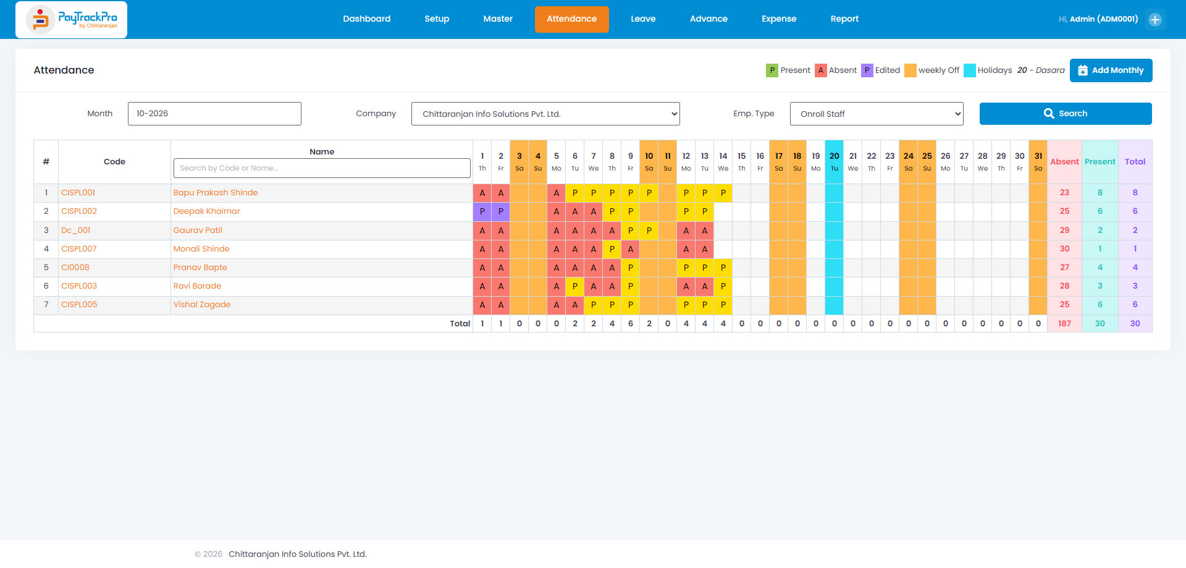Click the PayTrackPro logo
Screen dimensions: 1186x568
71,20
